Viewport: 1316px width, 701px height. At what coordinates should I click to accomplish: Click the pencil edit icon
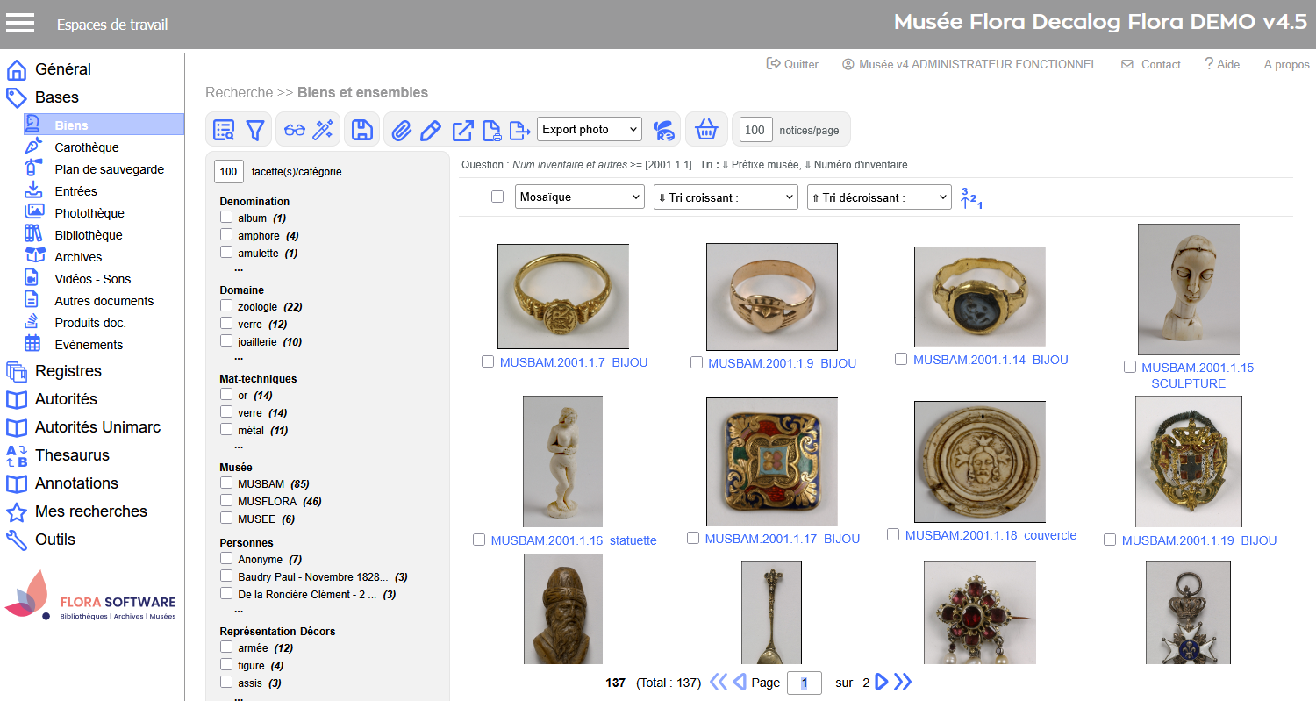pyautogui.click(x=431, y=131)
